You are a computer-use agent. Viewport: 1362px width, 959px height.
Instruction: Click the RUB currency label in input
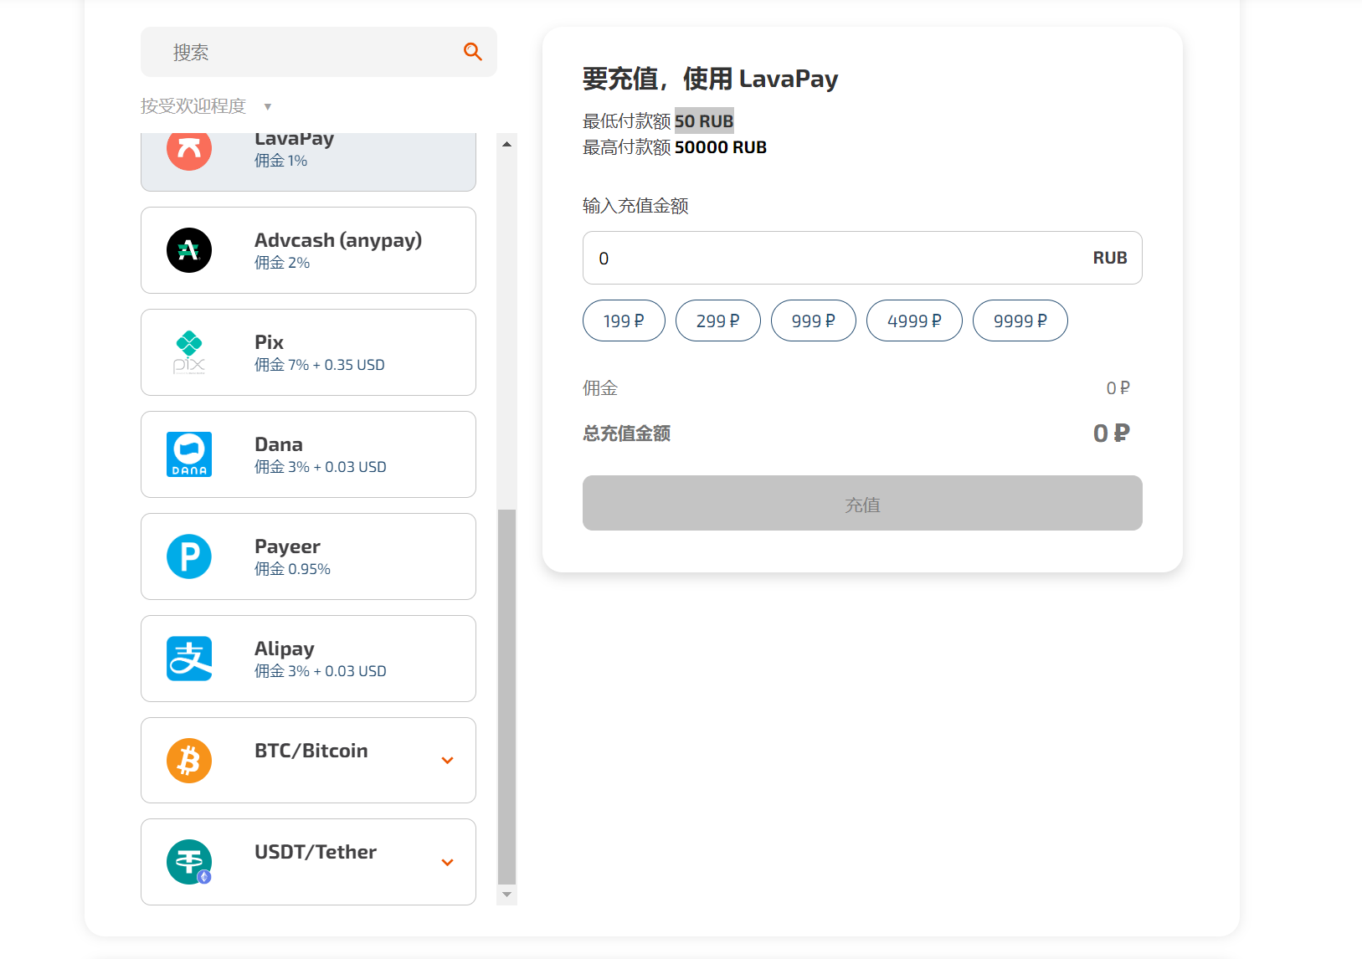[x=1110, y=258]
